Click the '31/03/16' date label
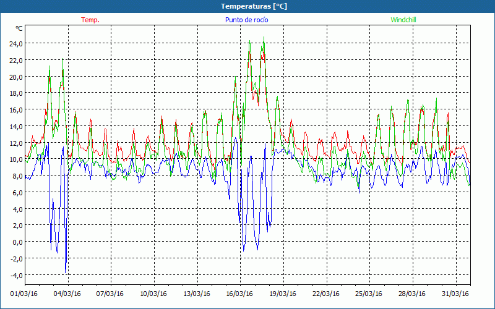Image resolution: width=495 pixels, height=309 pixels. coord(455,294)
